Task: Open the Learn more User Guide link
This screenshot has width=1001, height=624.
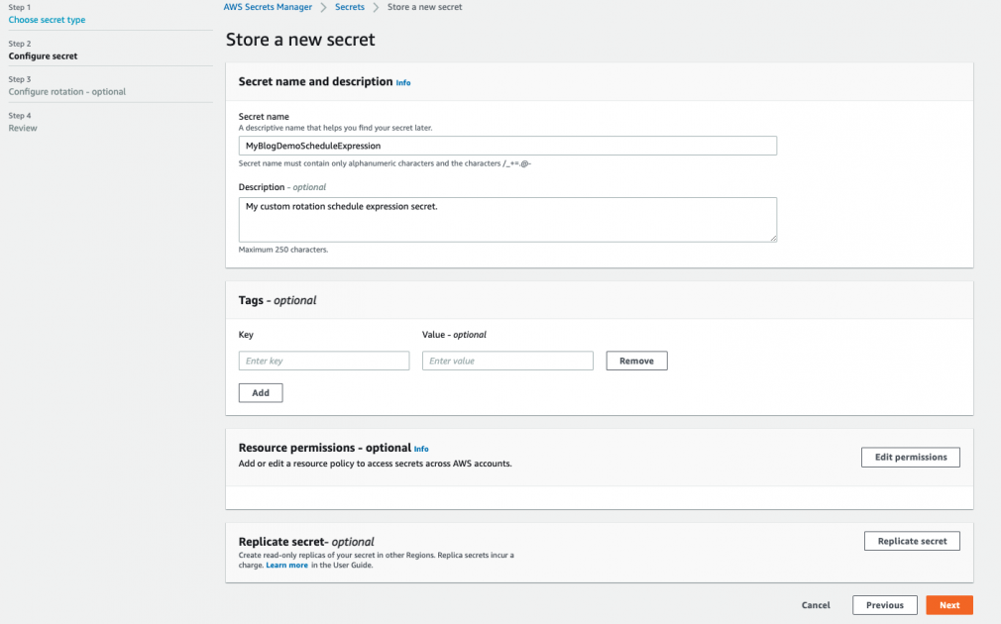Action: click(x=286, y=565)
